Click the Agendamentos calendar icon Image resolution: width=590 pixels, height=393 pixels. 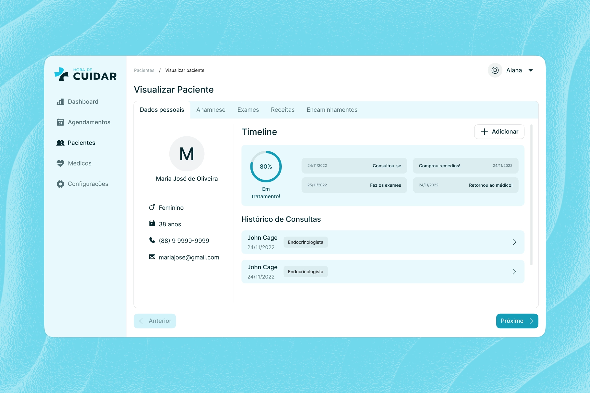(x=60, y=122)
